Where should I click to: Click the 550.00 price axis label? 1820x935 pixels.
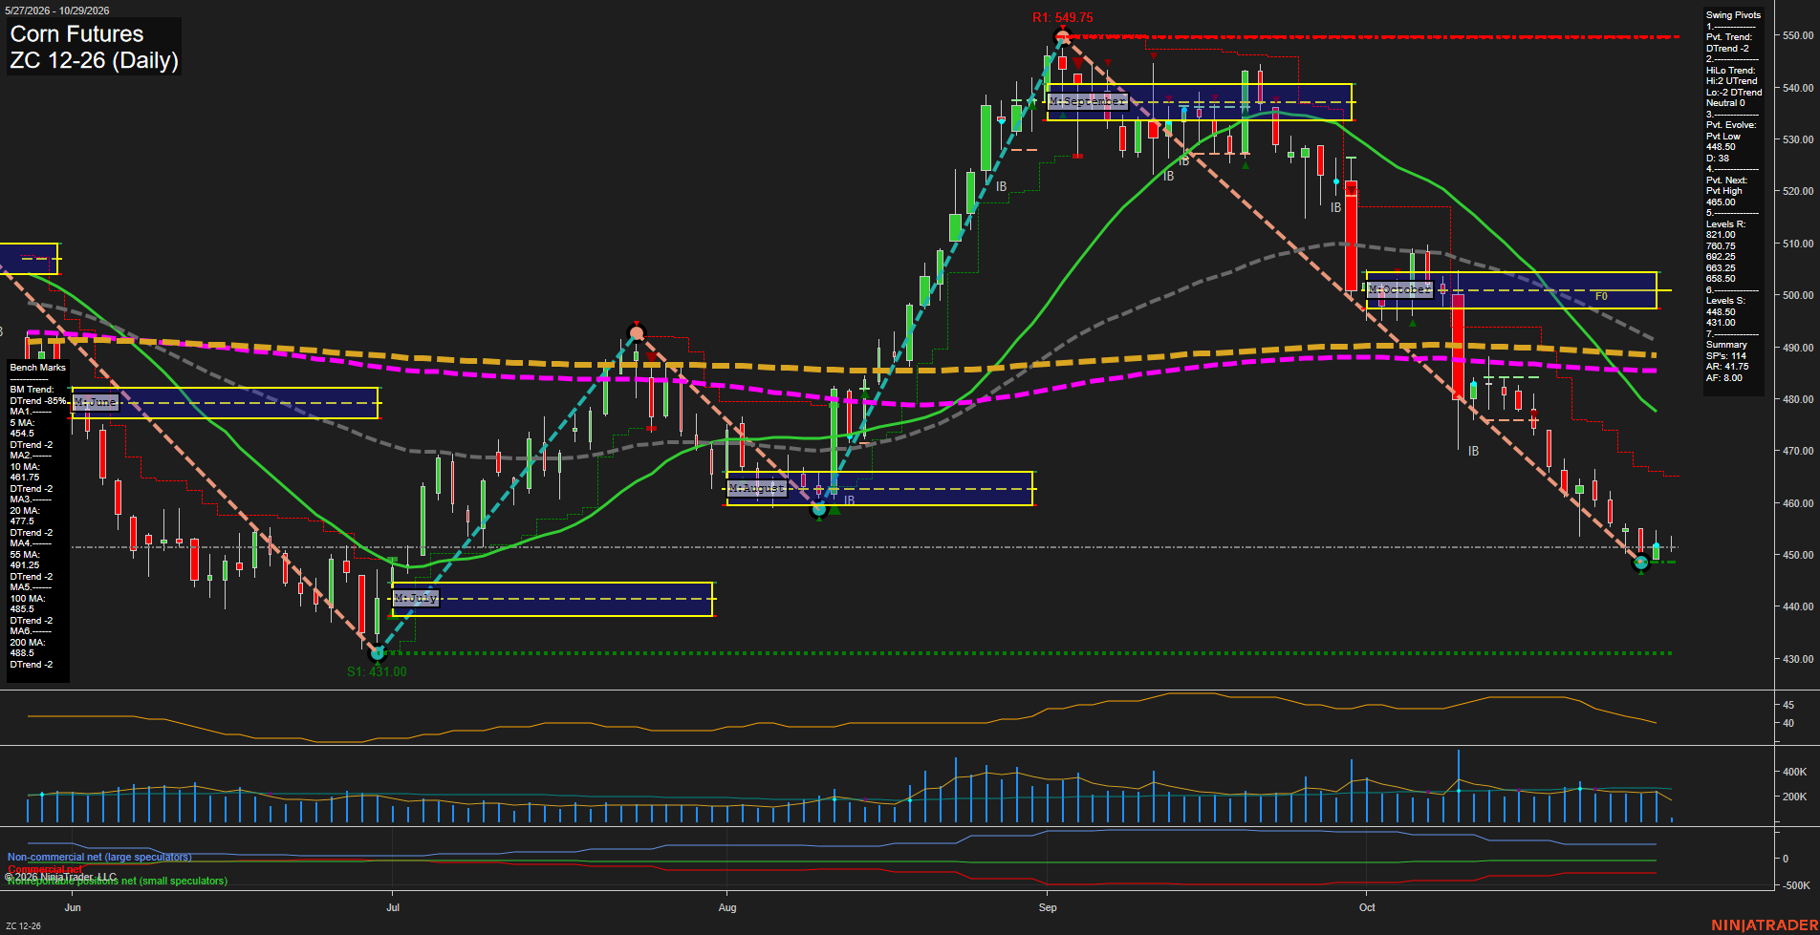1798,35
